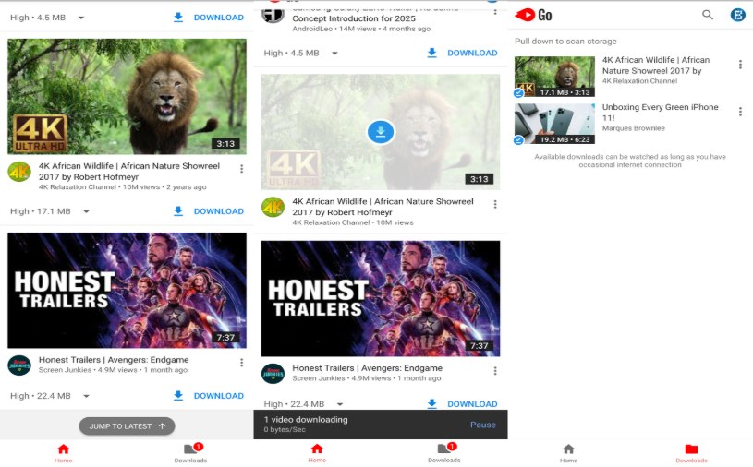Screen dimensions: 753x467
Task: Open the Unboxing Every Green iPhone thumbnail
Action: 554,123
